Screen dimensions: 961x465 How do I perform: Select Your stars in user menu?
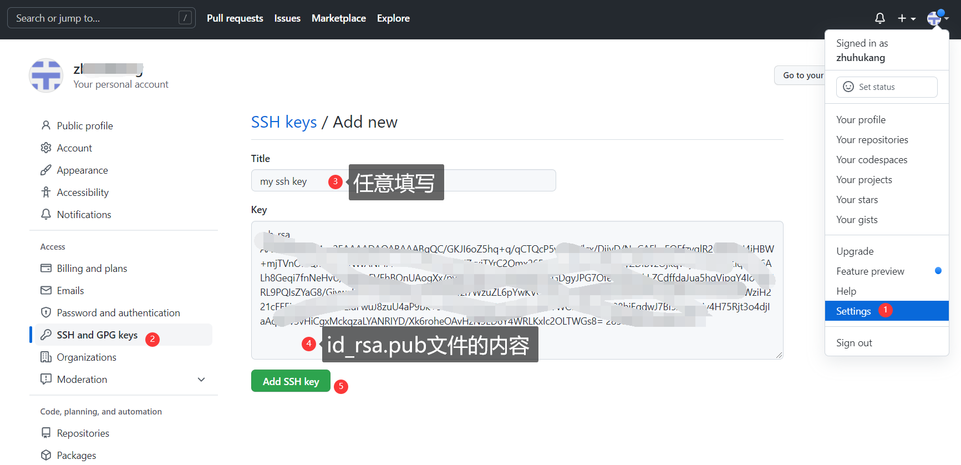[x=887, y=199]
